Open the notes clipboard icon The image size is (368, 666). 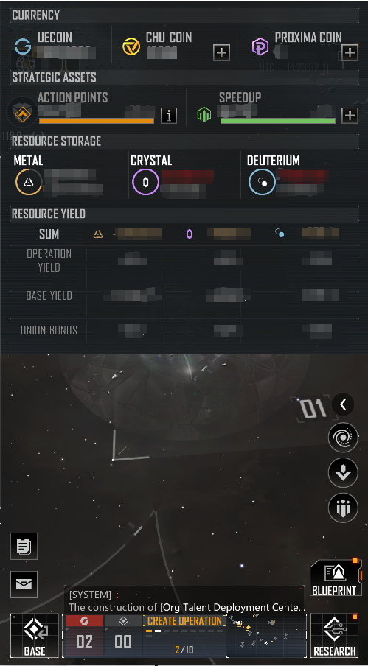[24, 546]
